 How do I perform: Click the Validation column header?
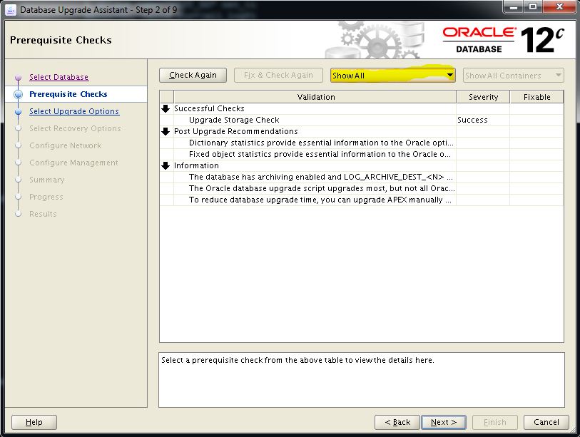click(x=315, y=97)
